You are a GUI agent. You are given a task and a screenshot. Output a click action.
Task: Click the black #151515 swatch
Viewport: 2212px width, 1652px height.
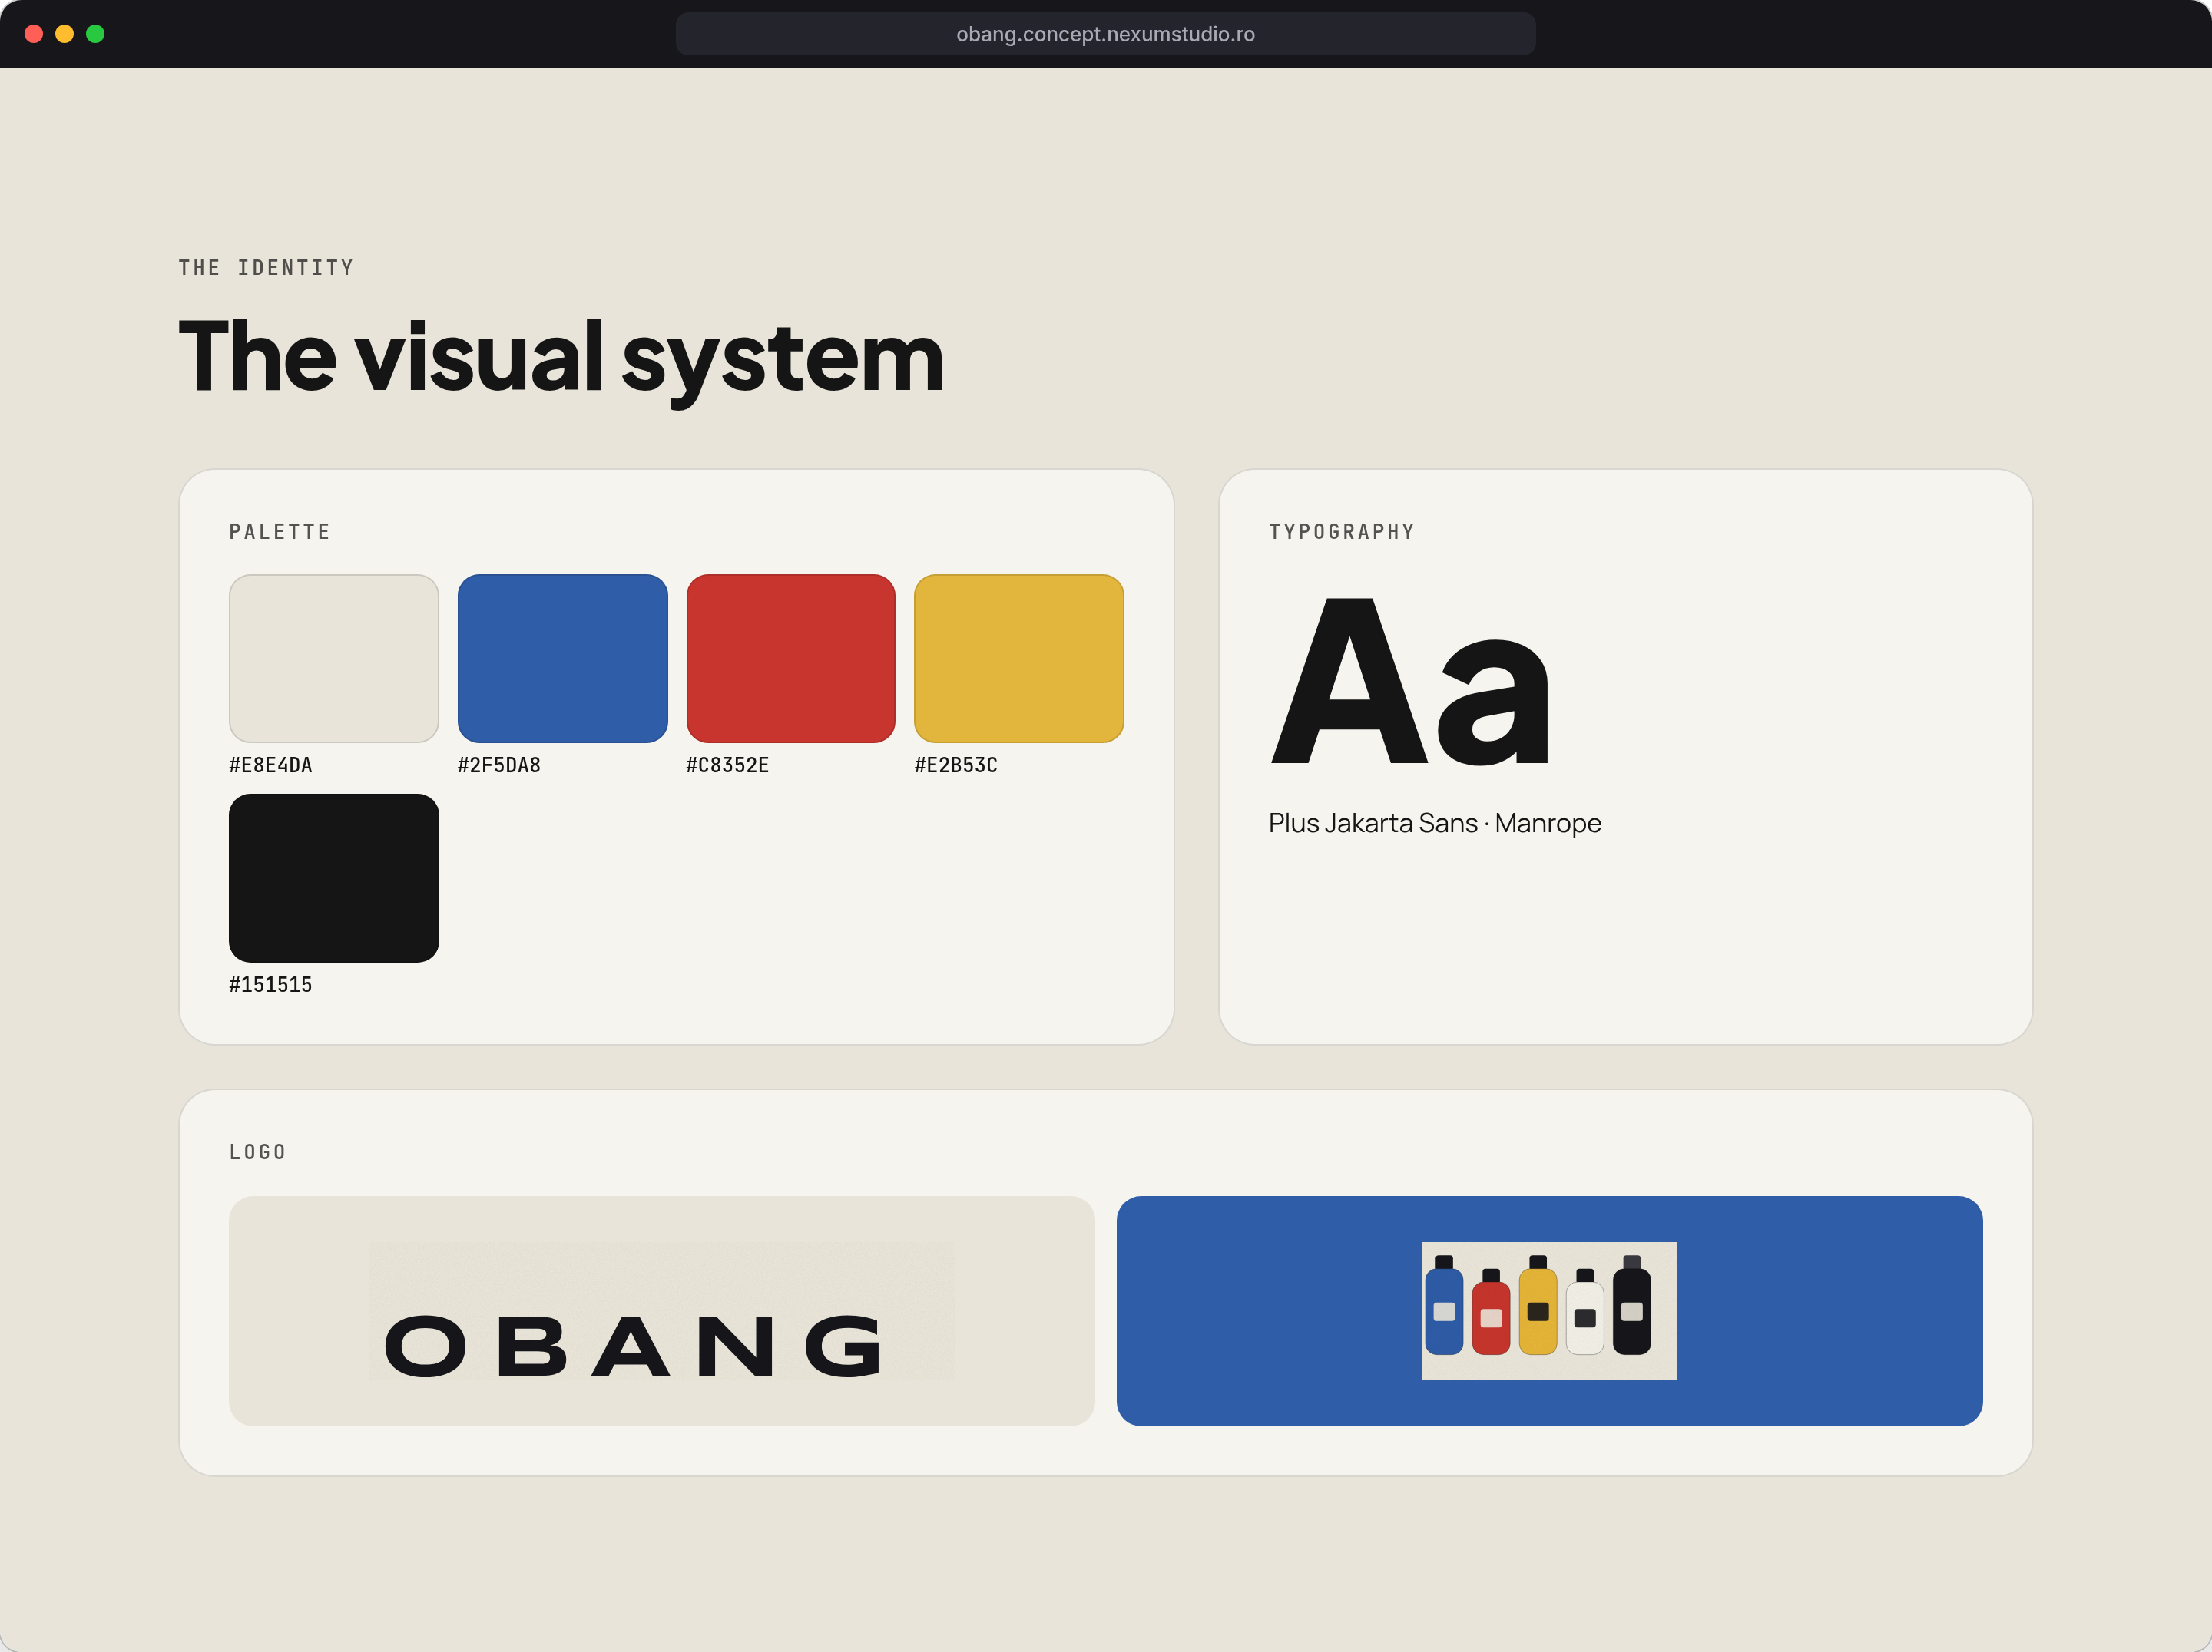(x=334, y=878)
